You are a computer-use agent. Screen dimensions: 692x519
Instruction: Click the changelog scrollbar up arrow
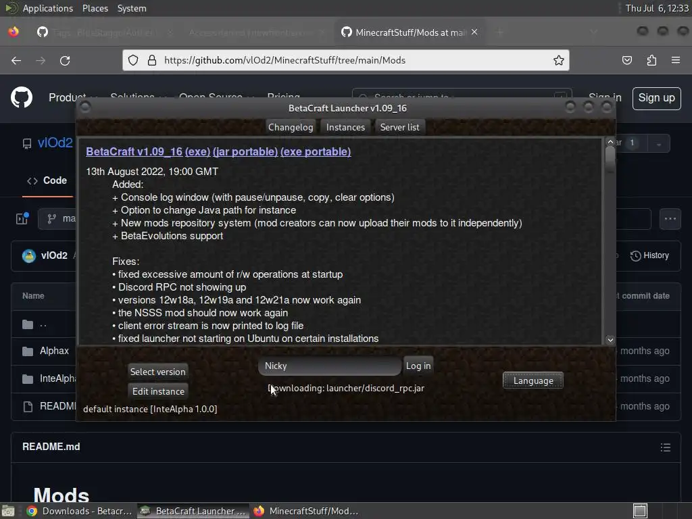(610, 142)
